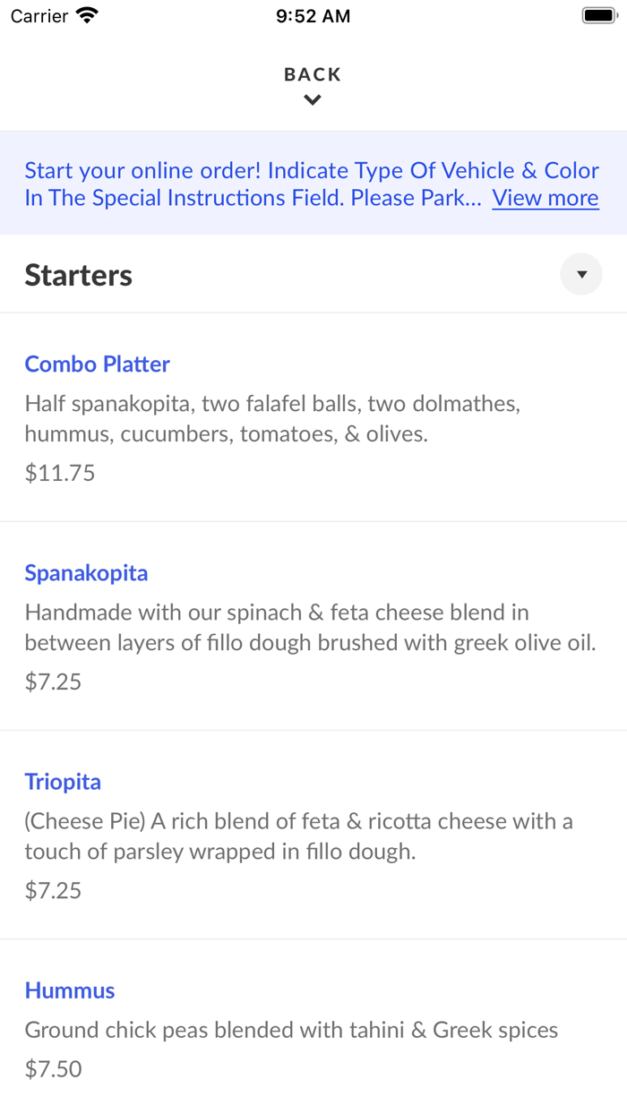Click the Starters section header
Screen dimensions: 627x1114
(x=78, y=274)
